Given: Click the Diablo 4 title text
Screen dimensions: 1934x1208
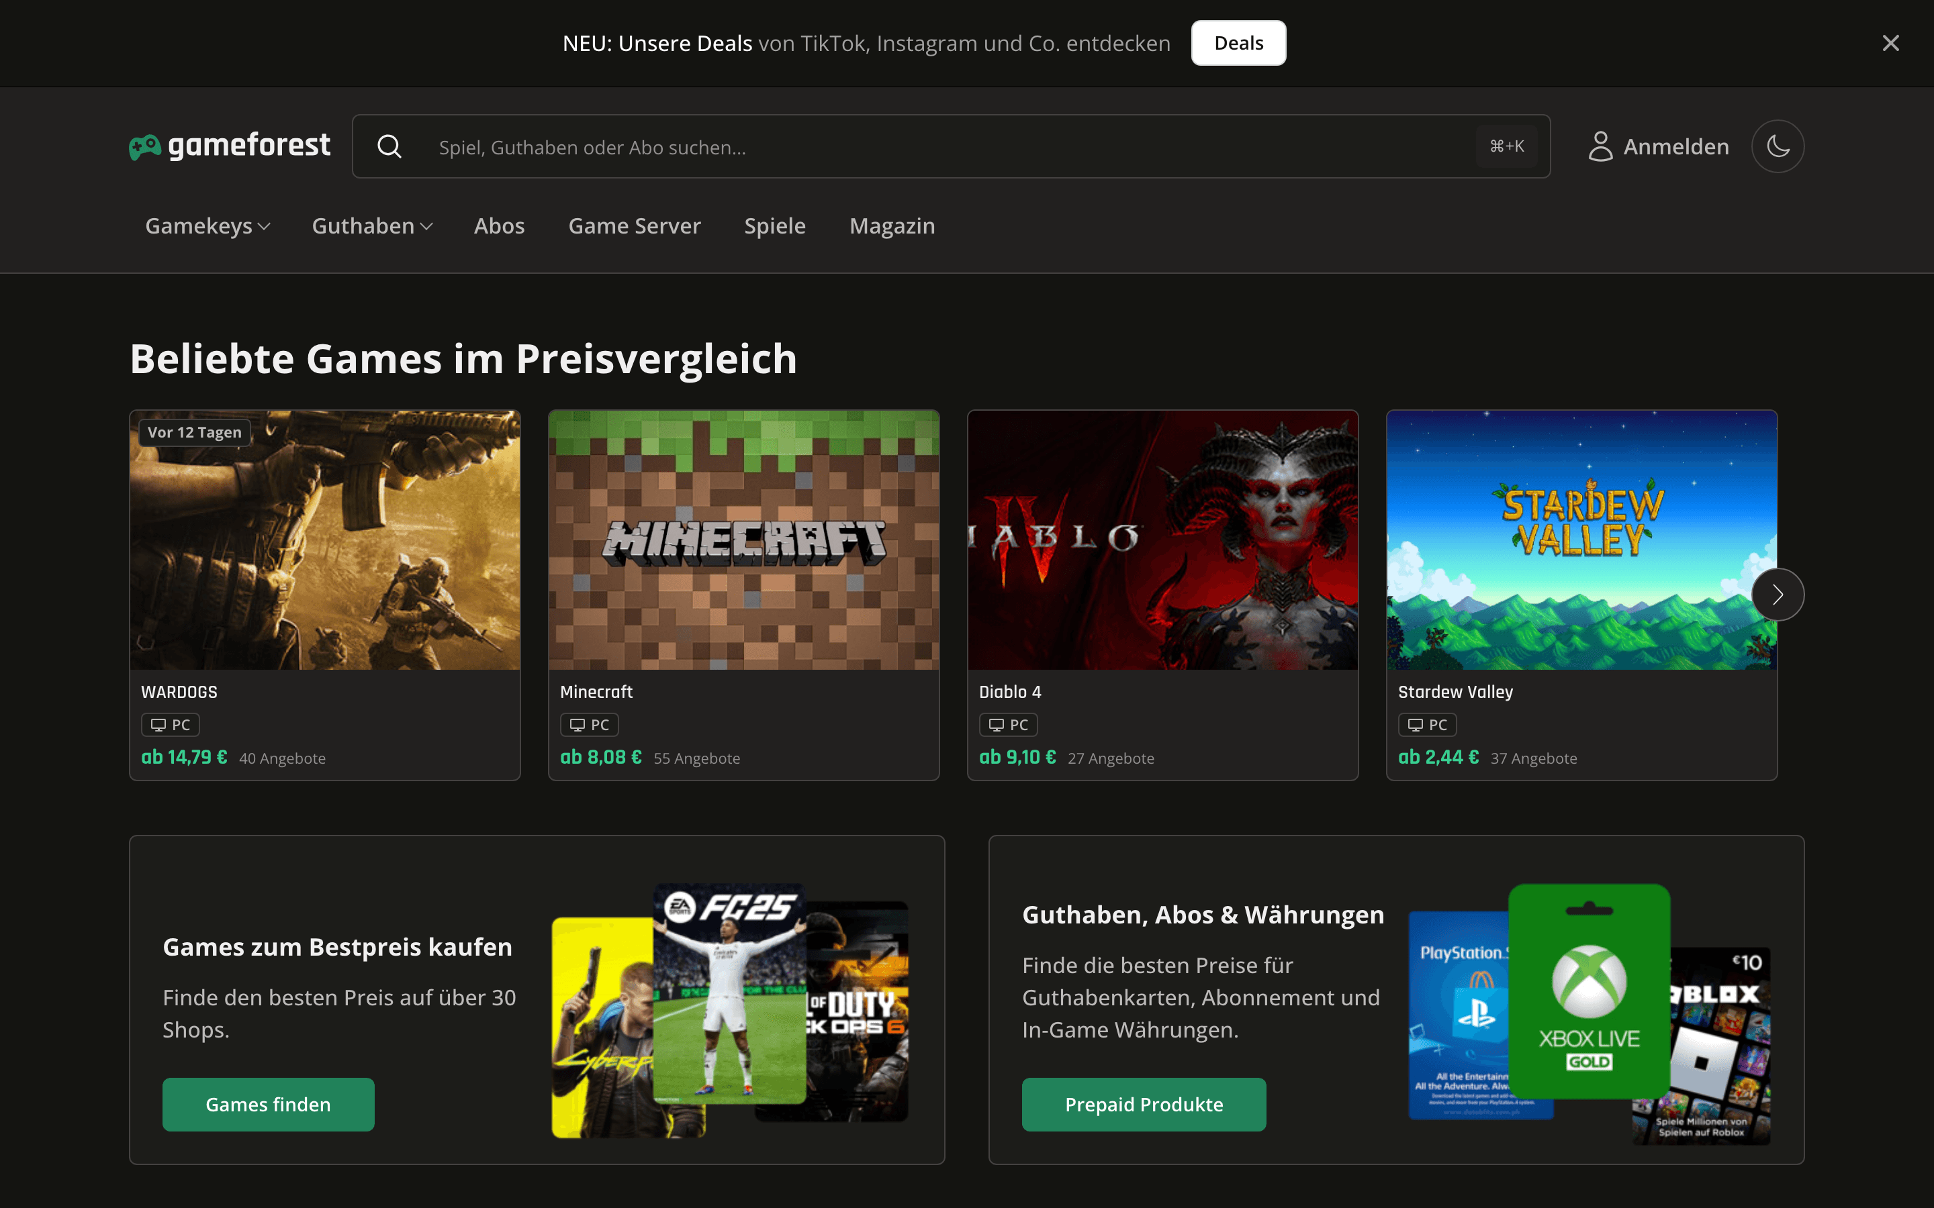Looking at the screenshot, I should 1010,692.
